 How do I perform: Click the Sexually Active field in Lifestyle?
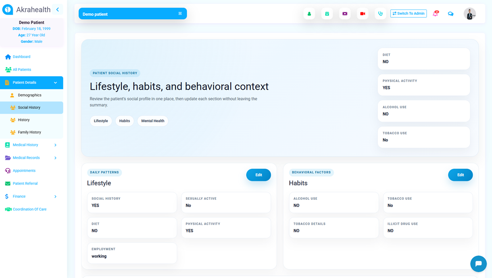226,202
